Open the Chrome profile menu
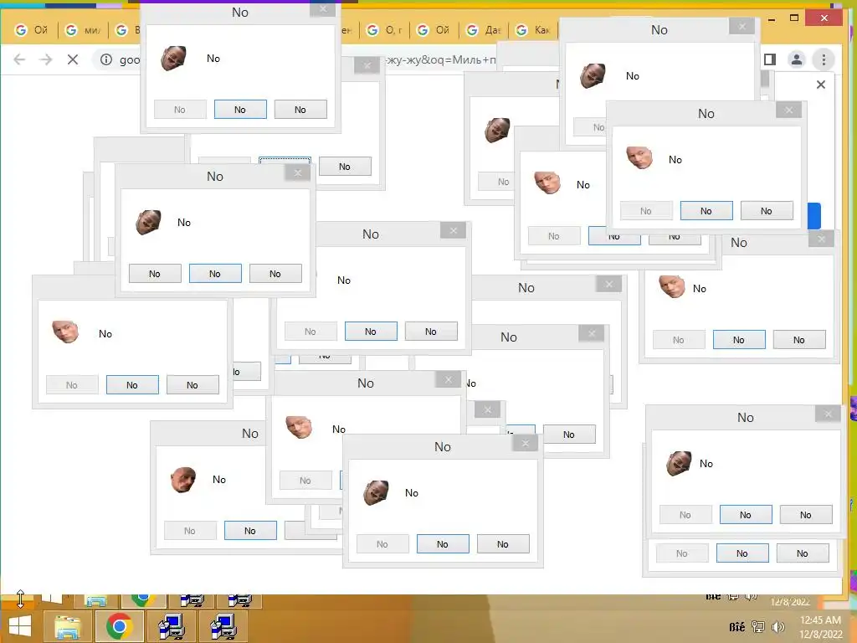Image resolution: width=857 pixels, height=643 pixels. (797, 59)
